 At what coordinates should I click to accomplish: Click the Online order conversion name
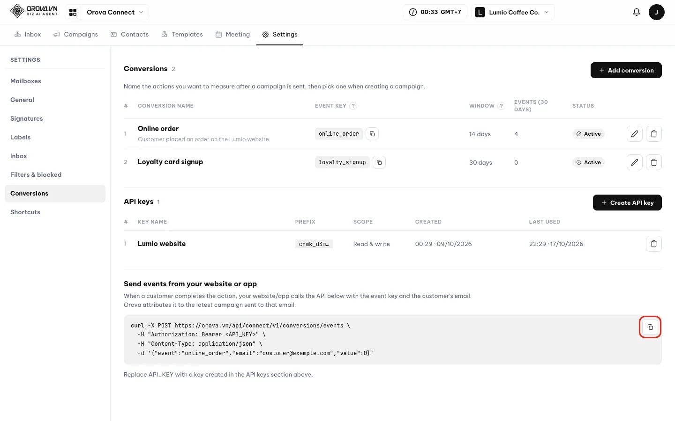coord(158,129)
